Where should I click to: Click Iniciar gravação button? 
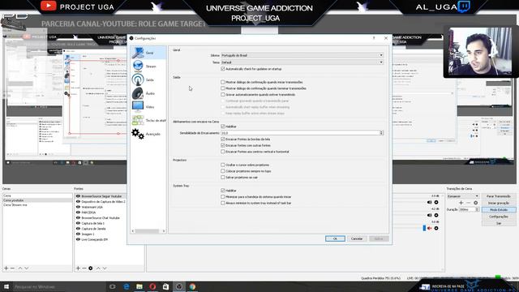[499, 203]
